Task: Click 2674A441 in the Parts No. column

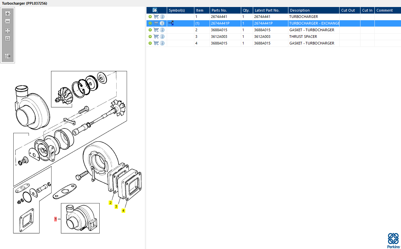Action: [x=219, y=17]
